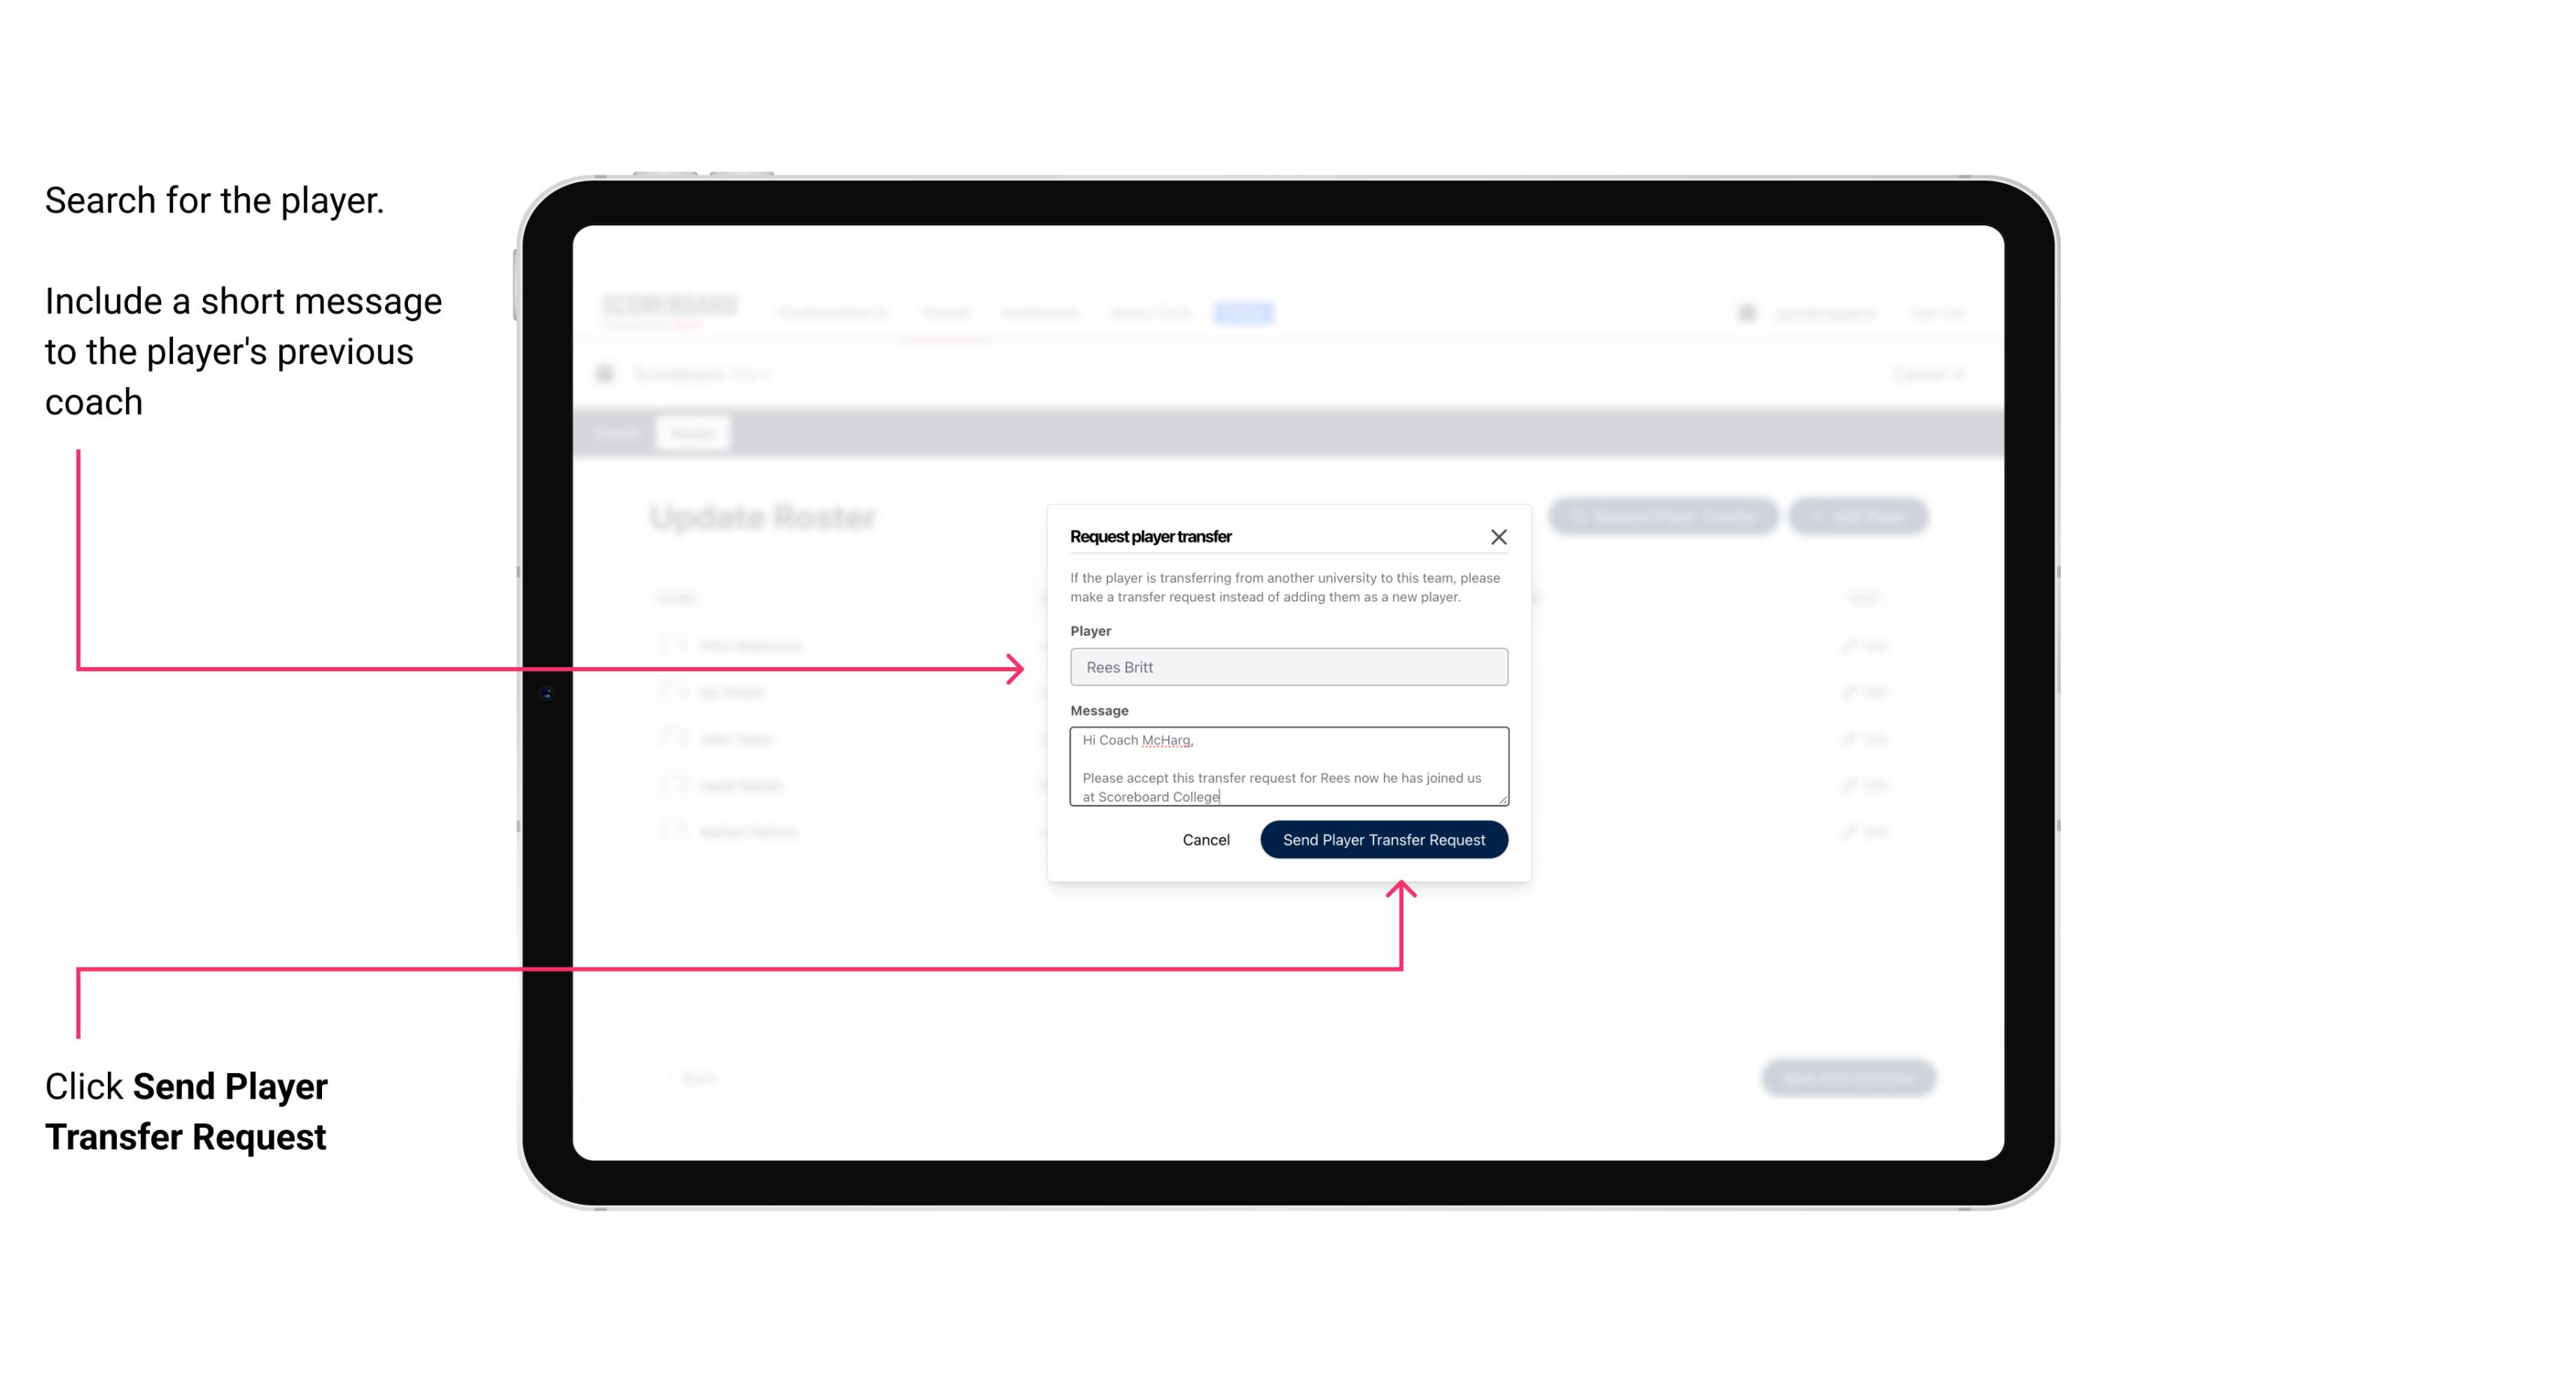Click the Tournaments menu item in navbar
2576x1386 pixels.
coord(830,314)
